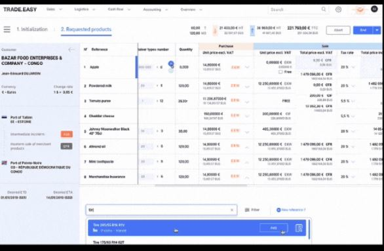Click the Abort button
The width and height of the screenshot is (384, 251).
pos(338,30)
